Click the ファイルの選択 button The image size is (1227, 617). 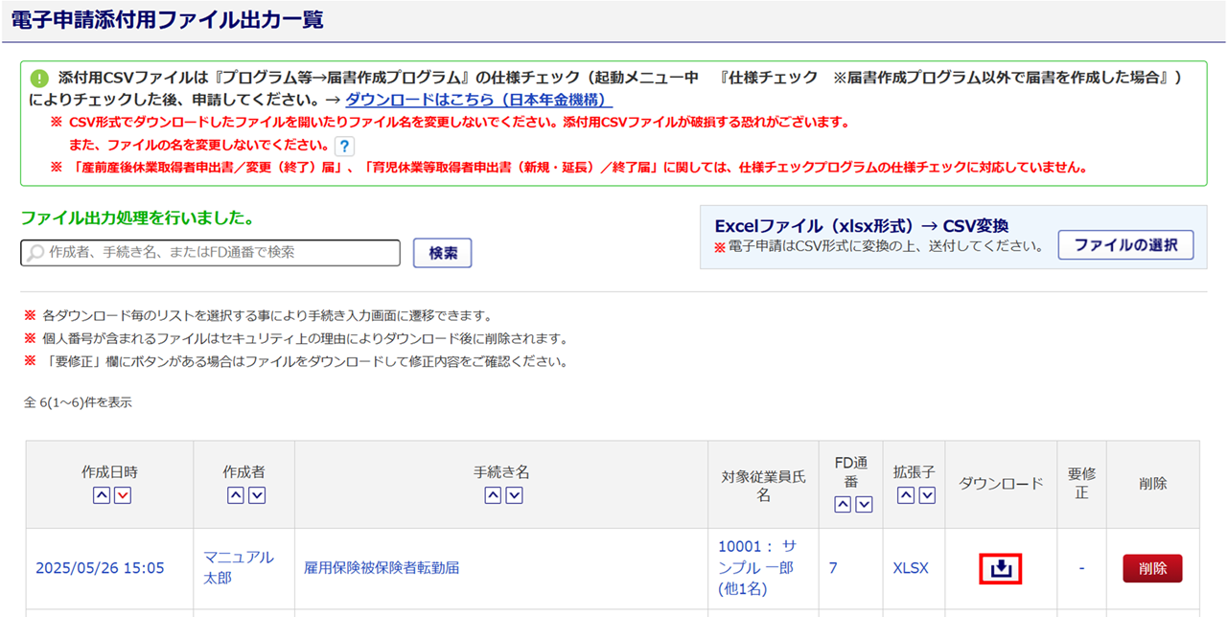(x=1125, y=245)
